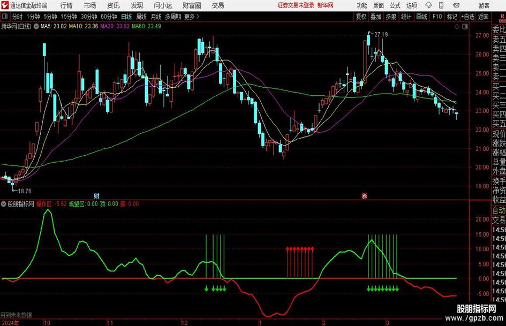Click the 证券交易未登录 login link
This screenshot has height=326, width=506.
pos(296,5)
